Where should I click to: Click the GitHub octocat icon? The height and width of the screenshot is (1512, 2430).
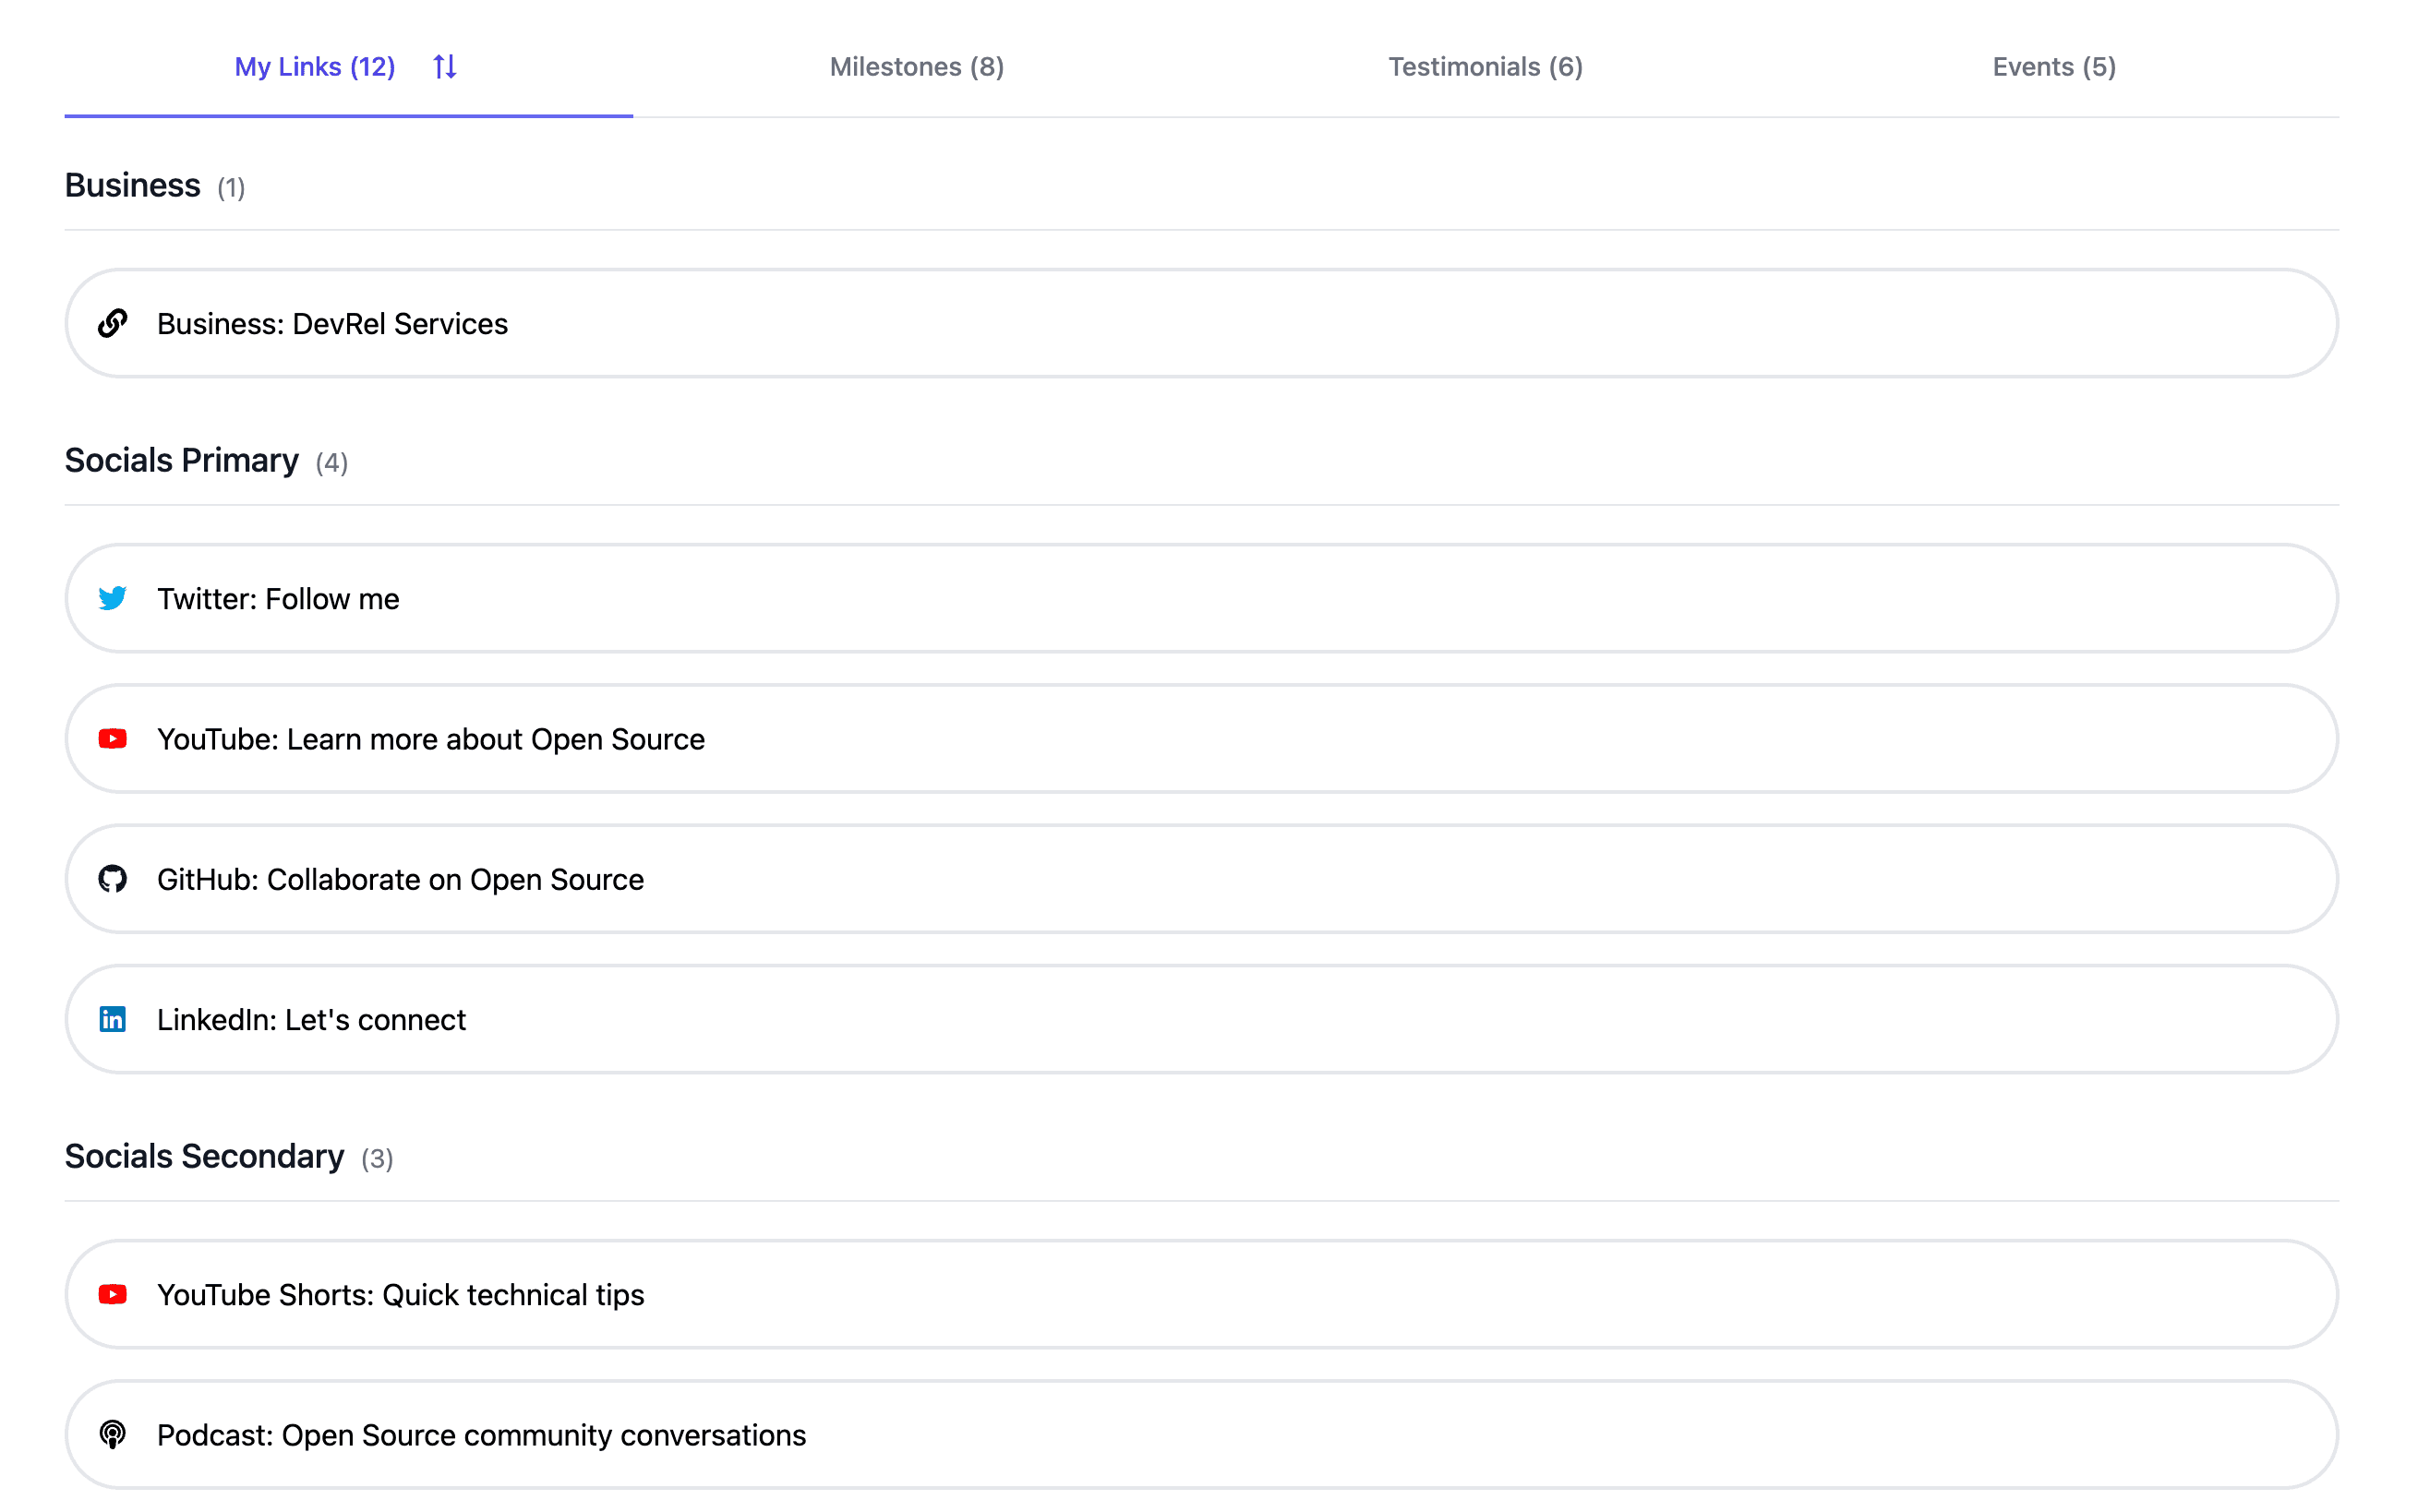coord(113,879)
